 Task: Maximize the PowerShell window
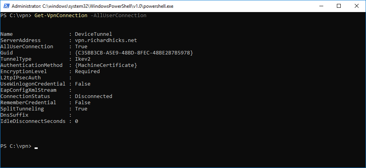[x=339, y=6]
